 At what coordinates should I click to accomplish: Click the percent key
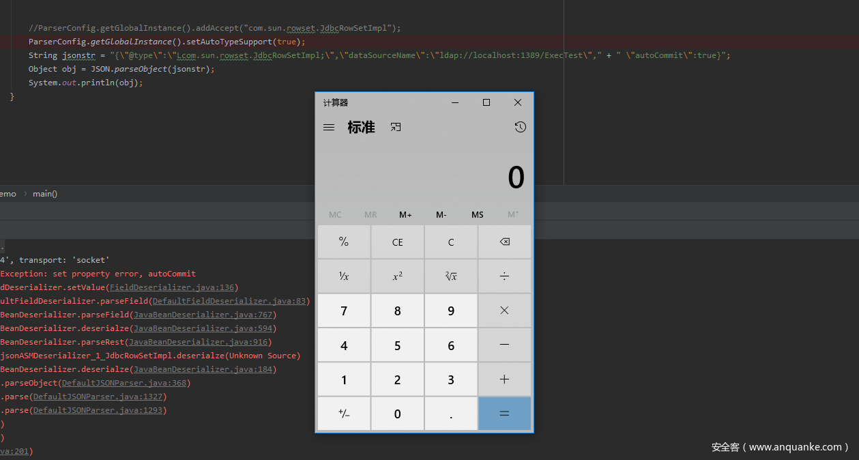coord(344,242)
